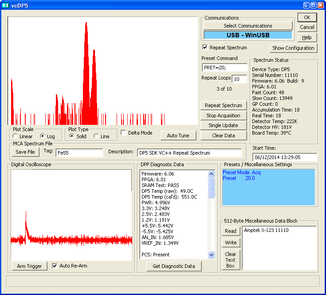326x295 pixels.
Task: Open Help
Action: [307, 37]
